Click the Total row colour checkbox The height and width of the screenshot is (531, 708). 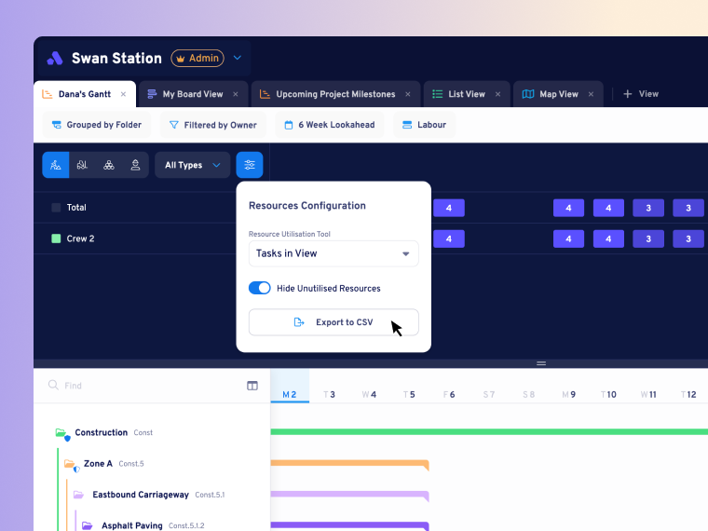point(56,207)
